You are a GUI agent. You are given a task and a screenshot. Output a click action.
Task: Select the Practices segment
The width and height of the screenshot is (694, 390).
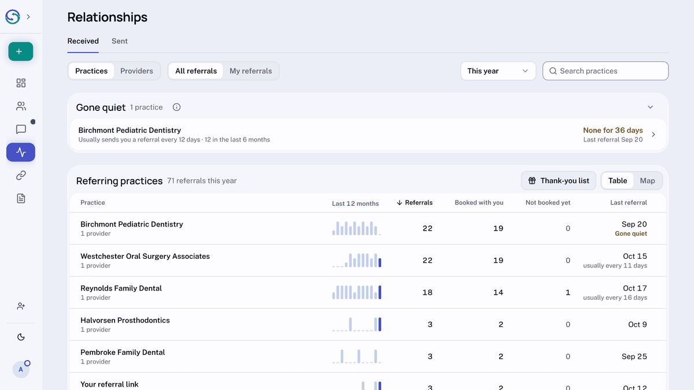[91, 71]
